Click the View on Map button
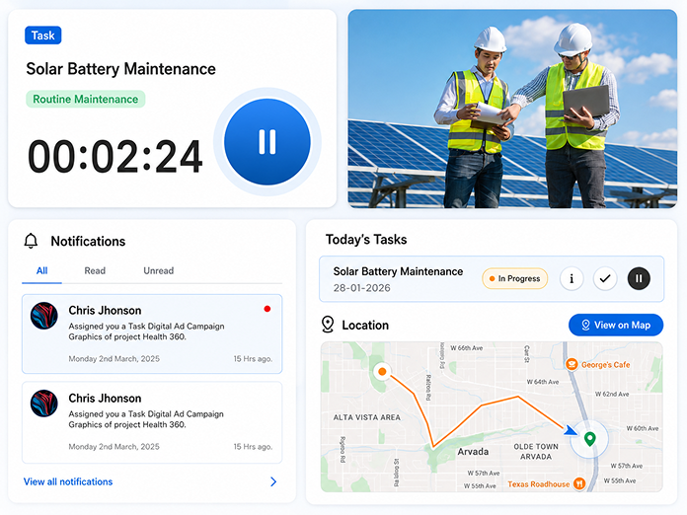Image resolution: width=687 pixels, height=515 pixels. click(x=616, y=325)
